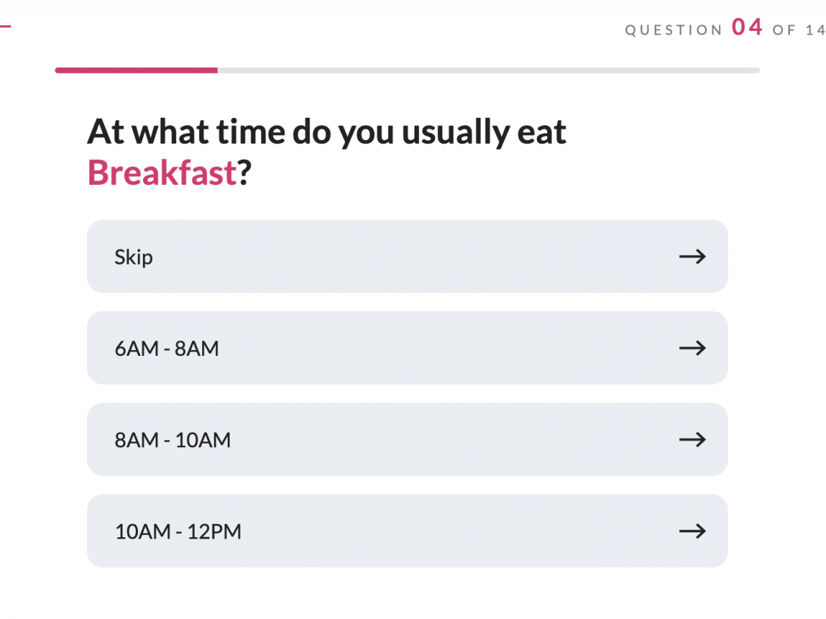Click the heading text 'At what time'
Viewport: 826px width, 619px height.
(186, 133)
